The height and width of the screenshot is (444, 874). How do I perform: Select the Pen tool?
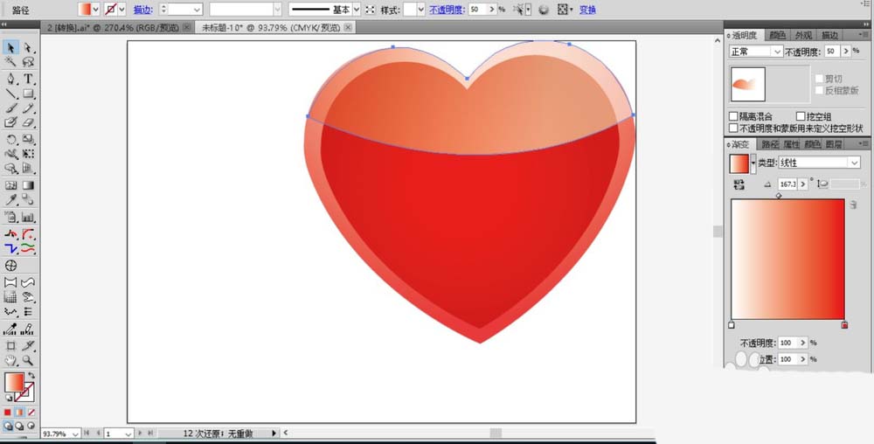coord(10,80)
